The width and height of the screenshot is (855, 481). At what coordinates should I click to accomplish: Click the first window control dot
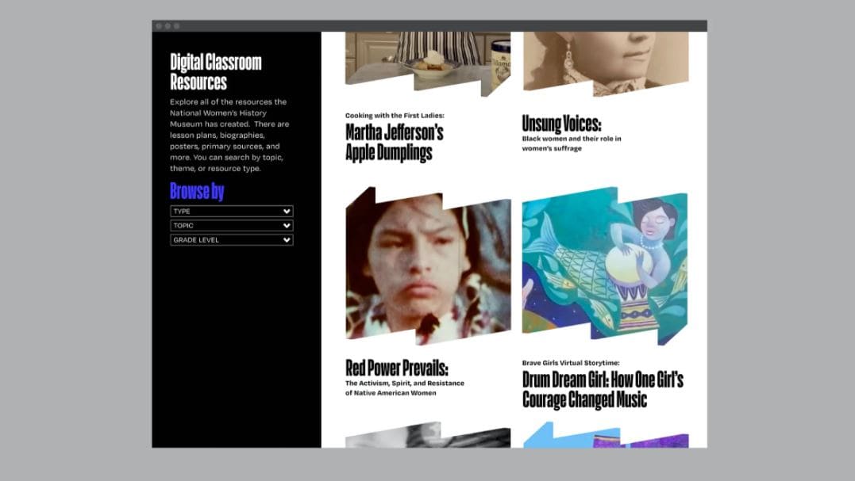coord(159,26)
